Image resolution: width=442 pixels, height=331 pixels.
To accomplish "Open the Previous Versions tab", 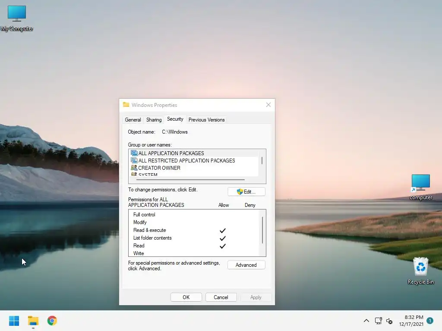I will click(x=207, y=120).
